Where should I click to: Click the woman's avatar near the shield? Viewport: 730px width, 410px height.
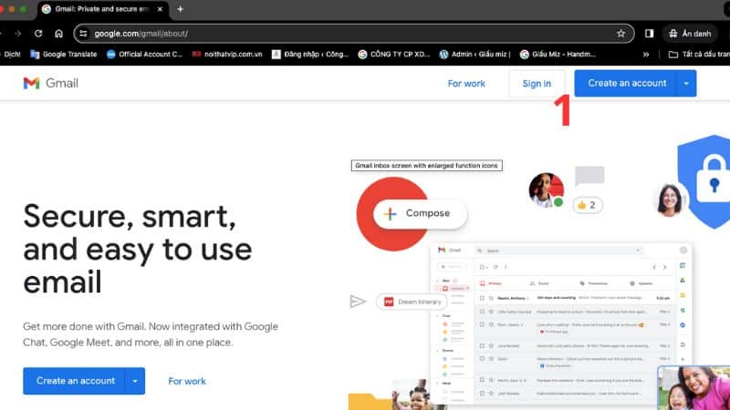(670, 200)
